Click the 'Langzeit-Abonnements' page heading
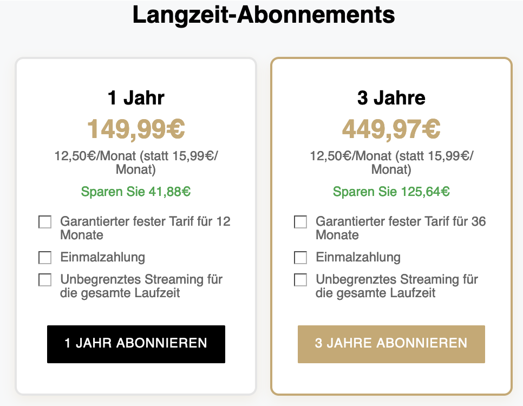Screen dimensions: 523x406 click(x=264, y=15)
